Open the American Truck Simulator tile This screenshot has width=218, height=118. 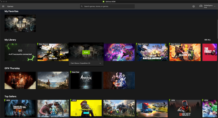[152, 108]
